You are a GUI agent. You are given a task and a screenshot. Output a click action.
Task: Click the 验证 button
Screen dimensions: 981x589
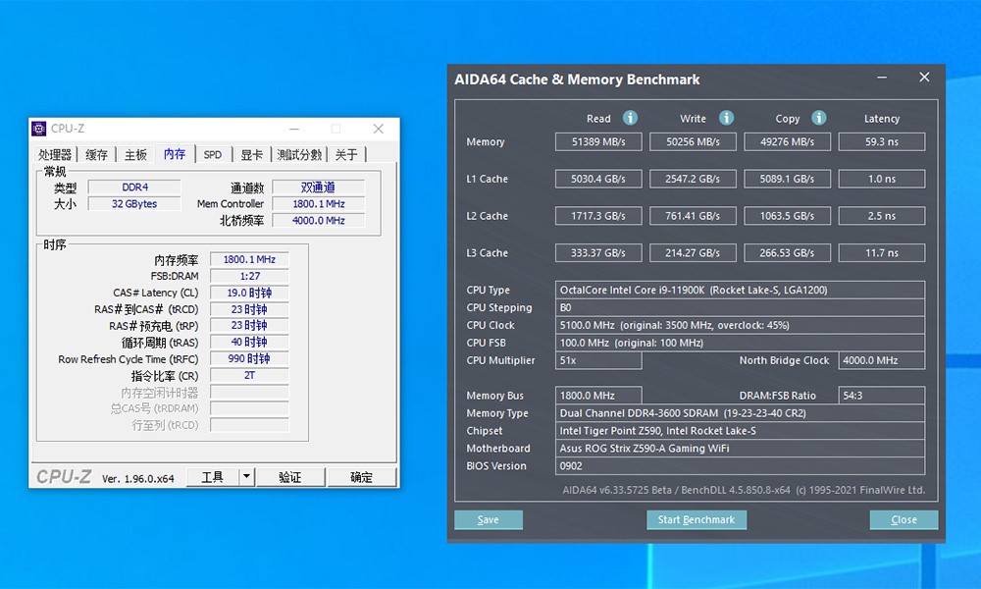coord(290,477)
